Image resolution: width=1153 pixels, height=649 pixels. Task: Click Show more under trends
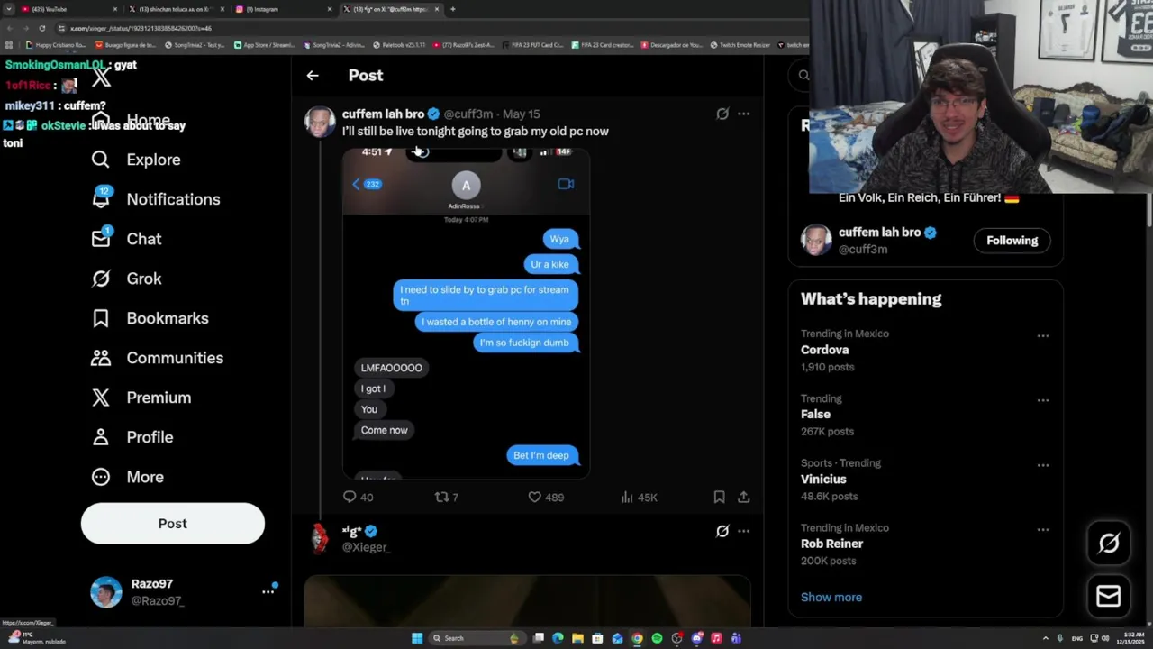point(831,598)
